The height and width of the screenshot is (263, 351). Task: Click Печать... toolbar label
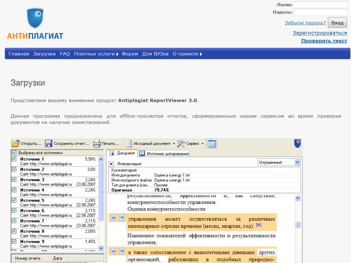[111, 144]
